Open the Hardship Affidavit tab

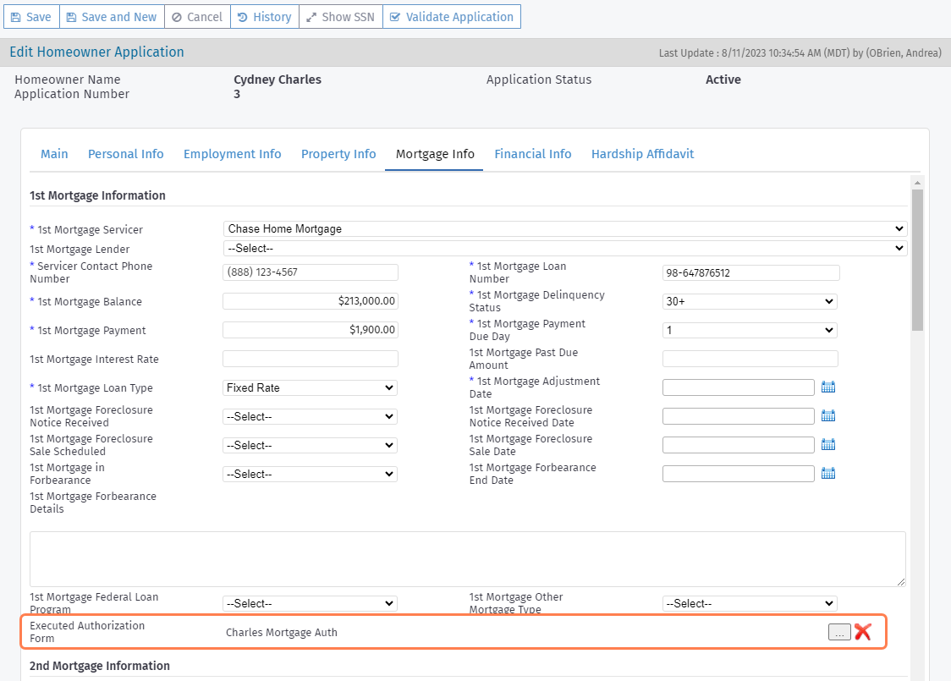click(x=642, y=154)
